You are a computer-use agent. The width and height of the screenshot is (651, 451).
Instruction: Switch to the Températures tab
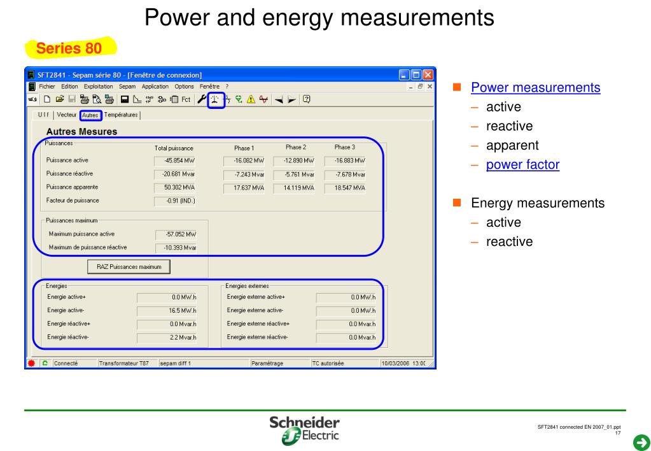(121, 115)
